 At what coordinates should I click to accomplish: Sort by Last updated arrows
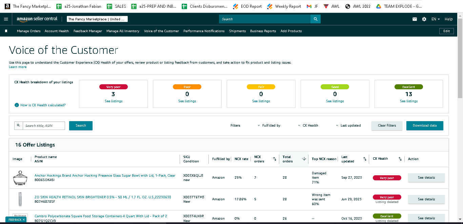pos(365,159)
